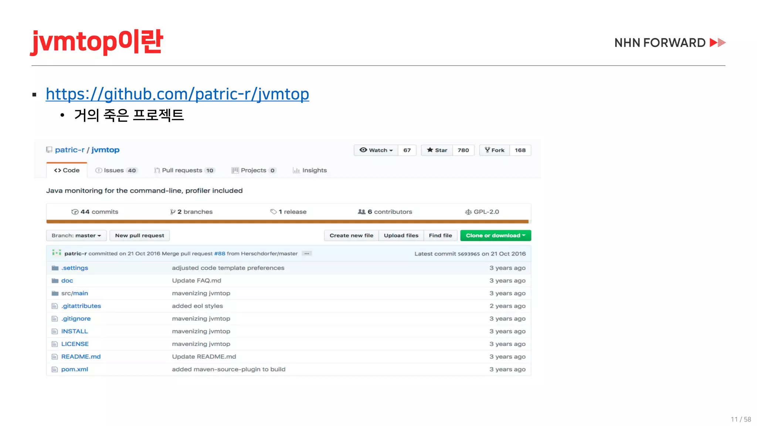Click the Issues count badge 40
The height and width of the screenshot is (426, 757).
[132, 170]
